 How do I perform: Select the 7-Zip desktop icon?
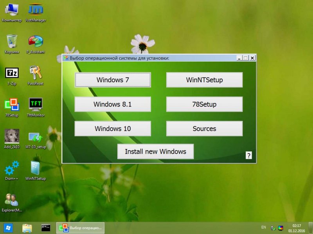[12, 76]
